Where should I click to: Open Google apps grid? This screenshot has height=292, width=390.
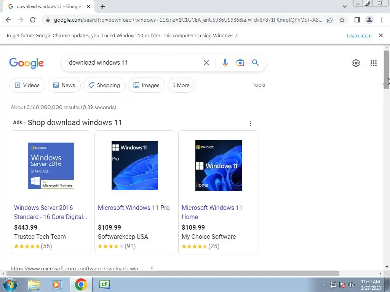[373, 63]
